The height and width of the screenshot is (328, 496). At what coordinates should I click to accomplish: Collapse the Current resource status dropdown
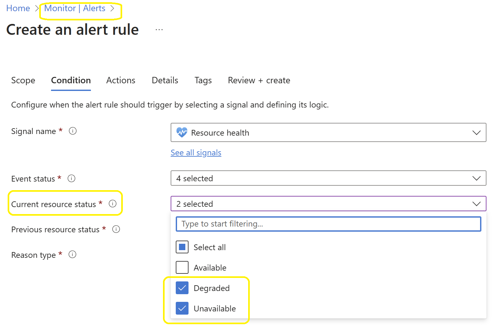point(476,204)
